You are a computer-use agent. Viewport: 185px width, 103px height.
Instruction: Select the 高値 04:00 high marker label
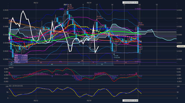tap(67, 5)
